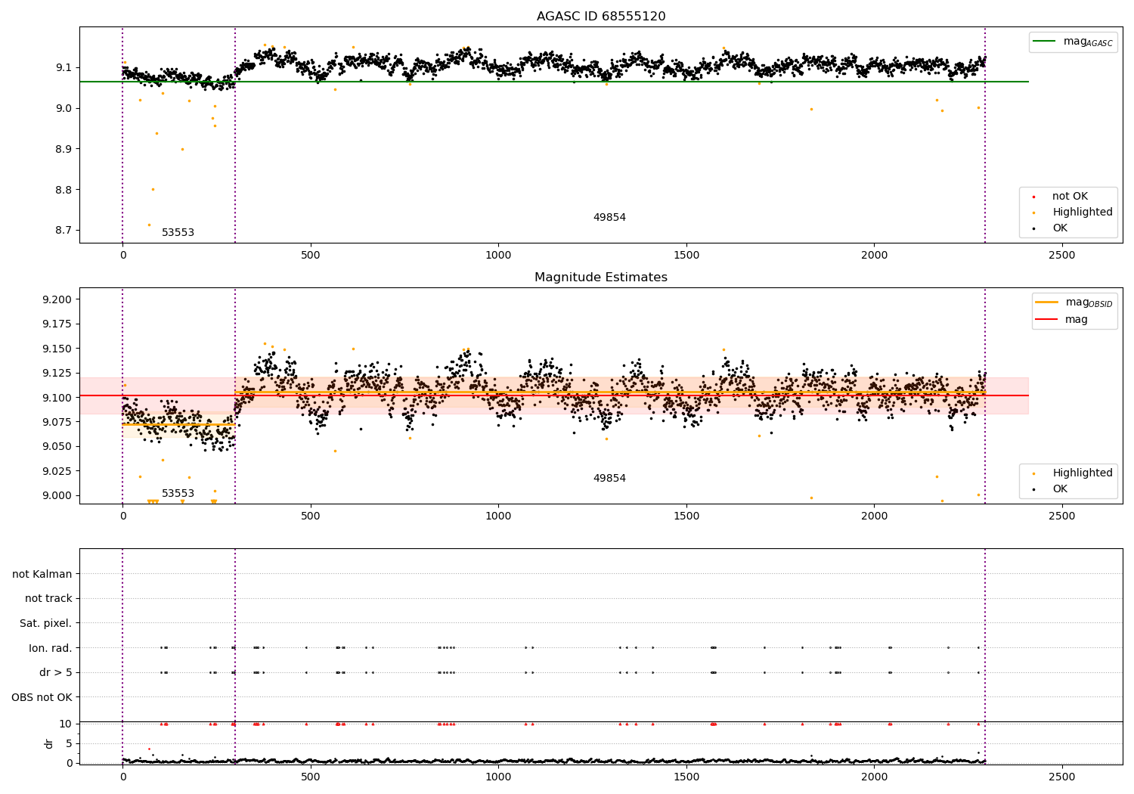Click the 'AGASC ID 68555120' plot title
Viewport: 1134px width, 794px height.
coord(601,17)
